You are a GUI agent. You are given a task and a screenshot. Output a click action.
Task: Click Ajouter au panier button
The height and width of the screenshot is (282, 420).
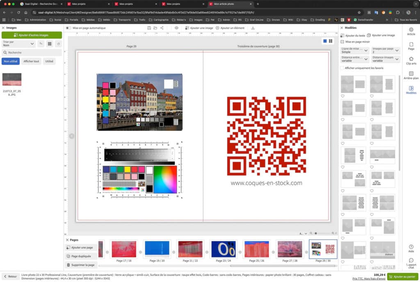click(403, 277)
